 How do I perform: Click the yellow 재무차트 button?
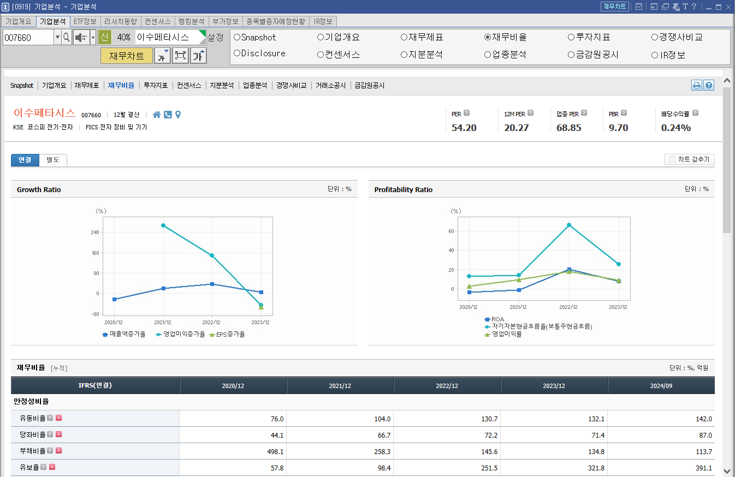pyautogui.click(x=127, y=56)
